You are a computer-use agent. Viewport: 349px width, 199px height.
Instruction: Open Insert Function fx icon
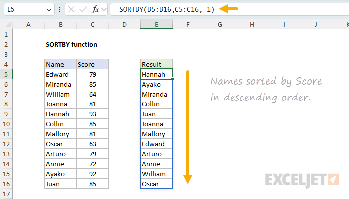point(96,9)
